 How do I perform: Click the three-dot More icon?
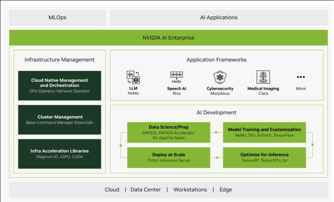[301, 77]
